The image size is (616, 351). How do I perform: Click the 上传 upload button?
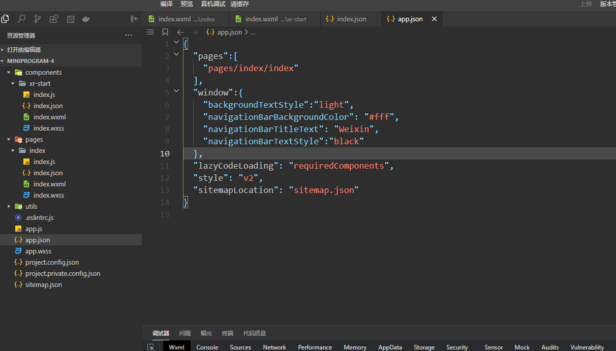coord(586,4)
